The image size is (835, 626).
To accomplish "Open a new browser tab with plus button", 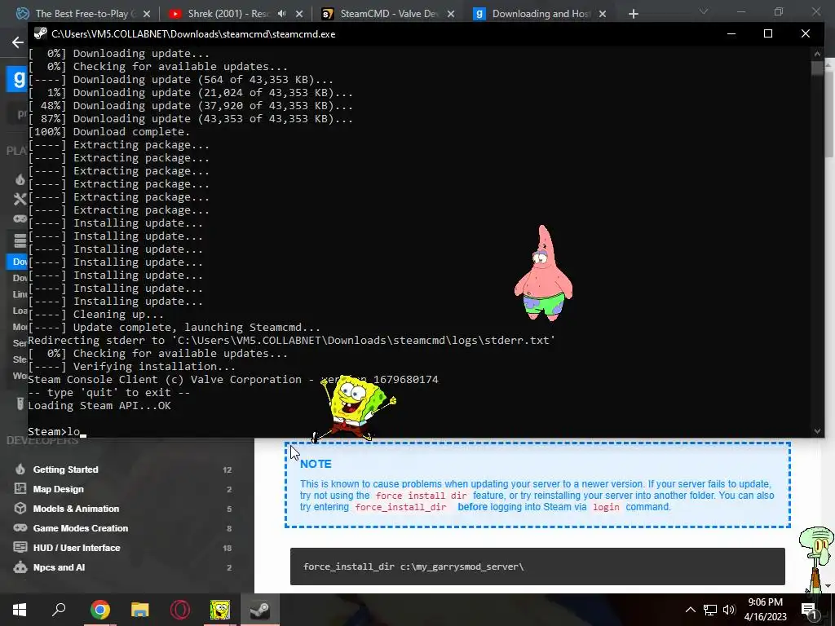I will [633, 14].
